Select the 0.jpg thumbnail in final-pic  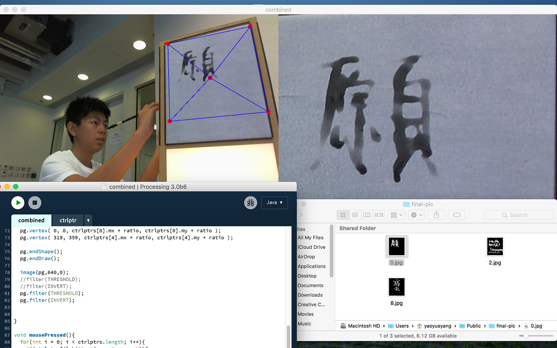397,247
